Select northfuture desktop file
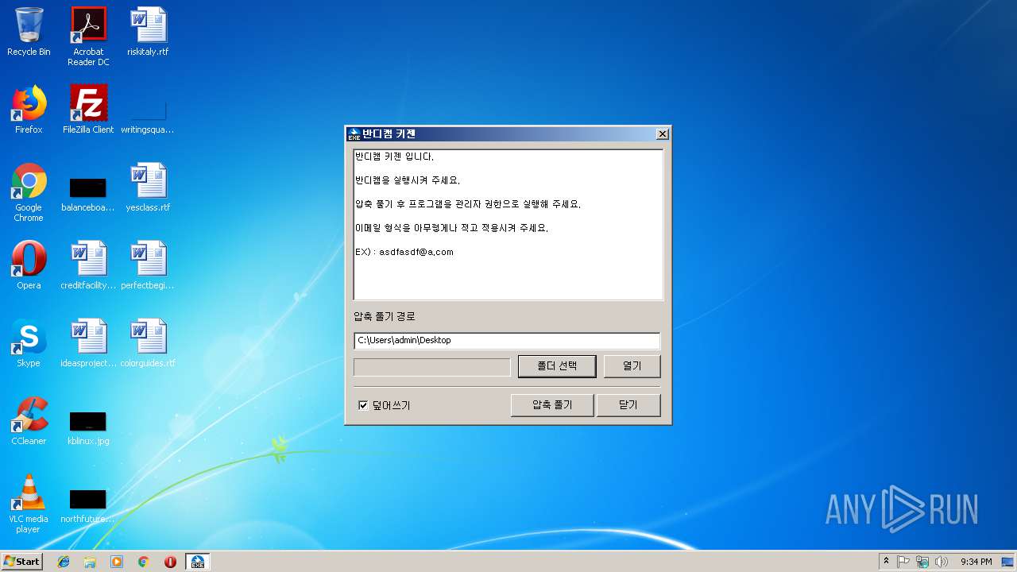 (88, 507)
